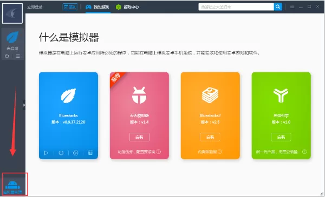Maximize the window
Viewport: 325px width, 197px height.
[309, 6]
